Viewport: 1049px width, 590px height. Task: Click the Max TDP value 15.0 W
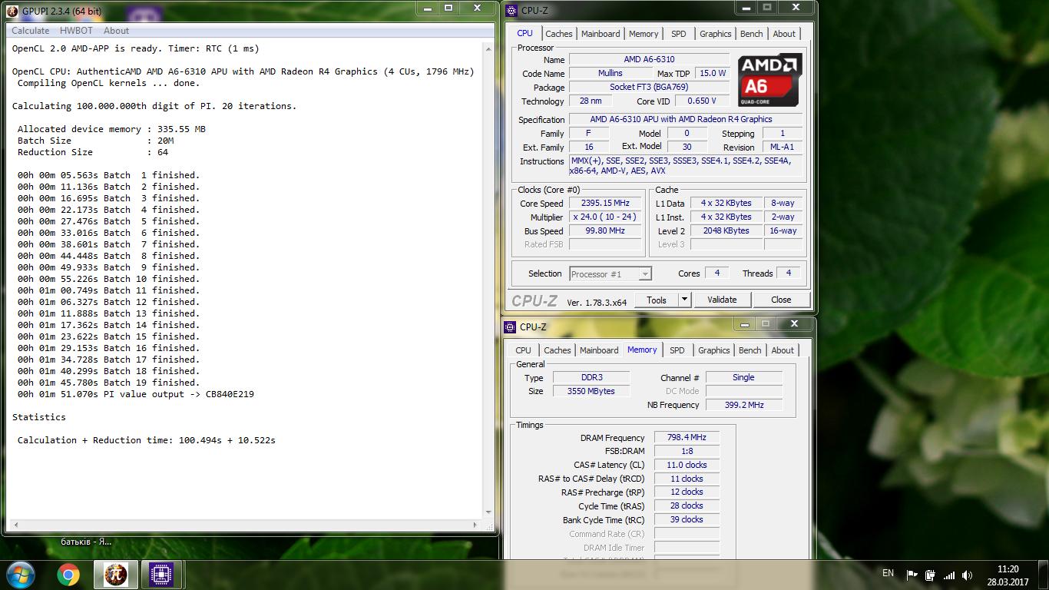coord(712,74)
